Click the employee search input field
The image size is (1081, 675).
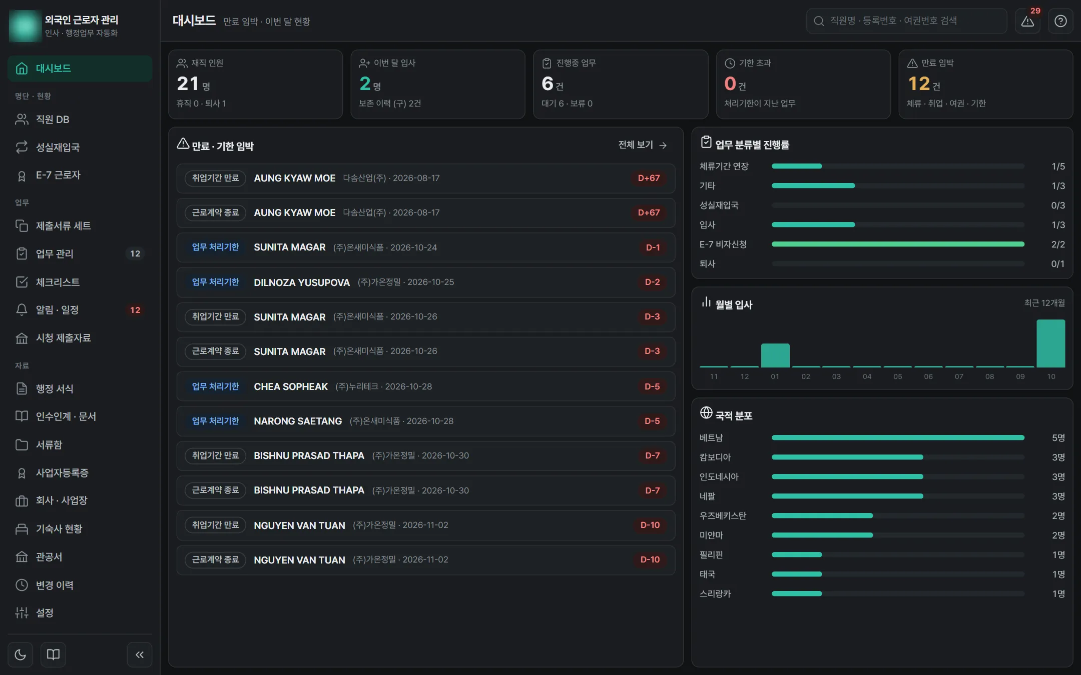[x=906, y=21]
